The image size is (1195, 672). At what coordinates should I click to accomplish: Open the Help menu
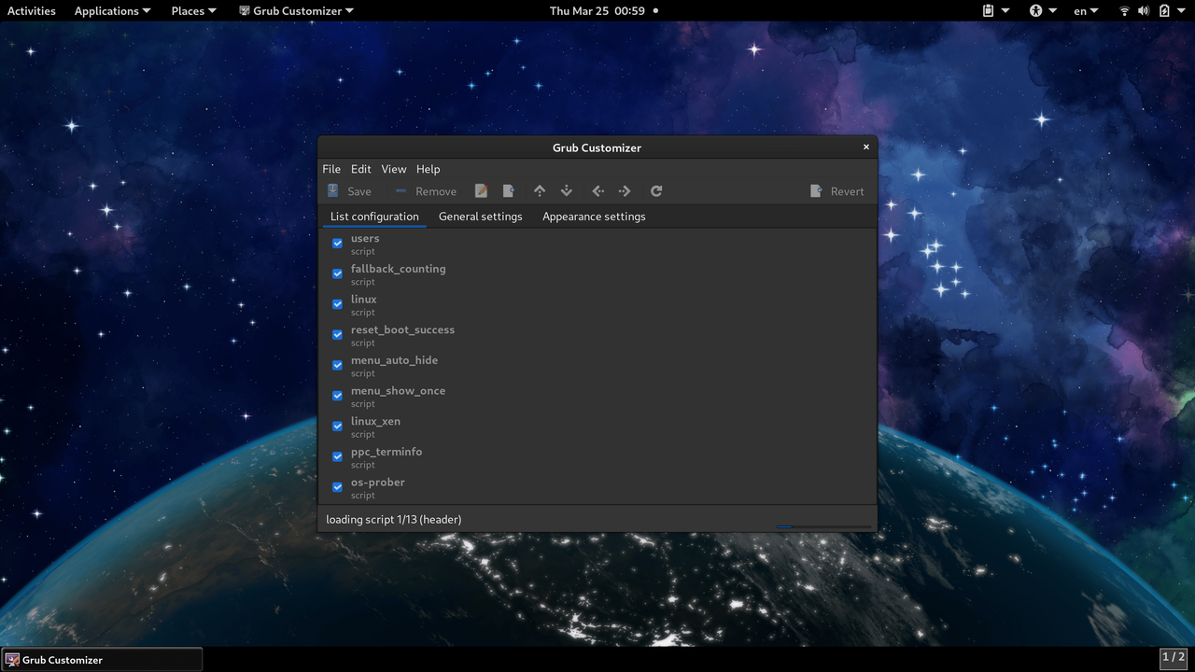coord(429,169)
